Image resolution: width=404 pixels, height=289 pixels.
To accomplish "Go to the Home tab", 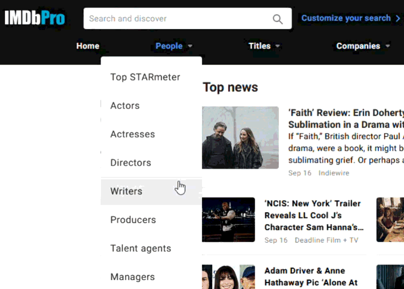I will (x=88, y=46).
